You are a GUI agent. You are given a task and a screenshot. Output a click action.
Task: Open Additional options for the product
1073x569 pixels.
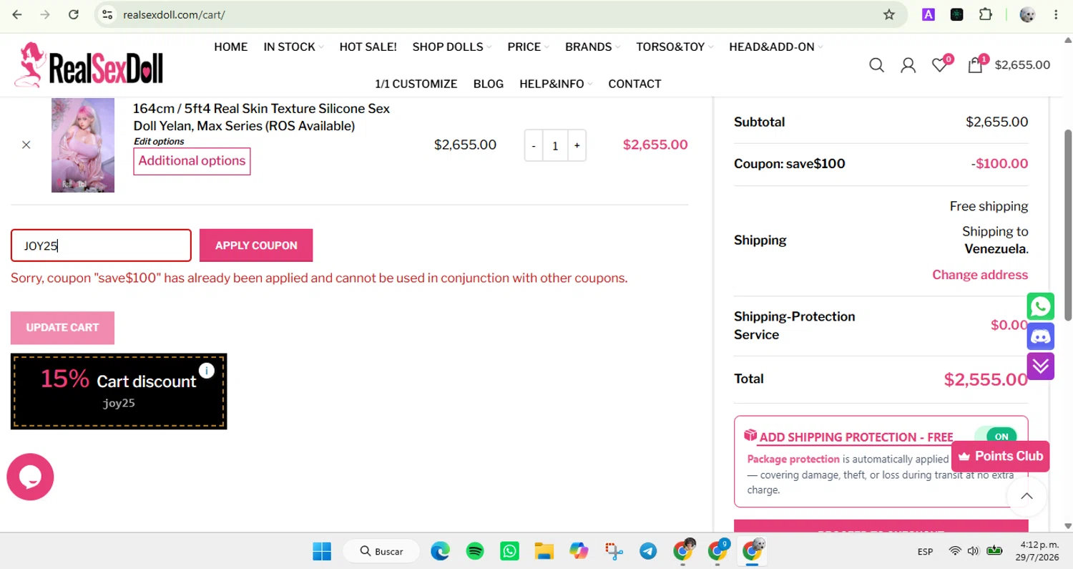tap(192, 161)
